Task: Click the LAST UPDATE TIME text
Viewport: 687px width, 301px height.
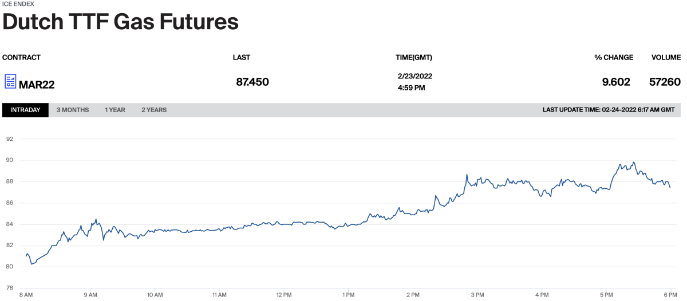Action: [608, 110]
